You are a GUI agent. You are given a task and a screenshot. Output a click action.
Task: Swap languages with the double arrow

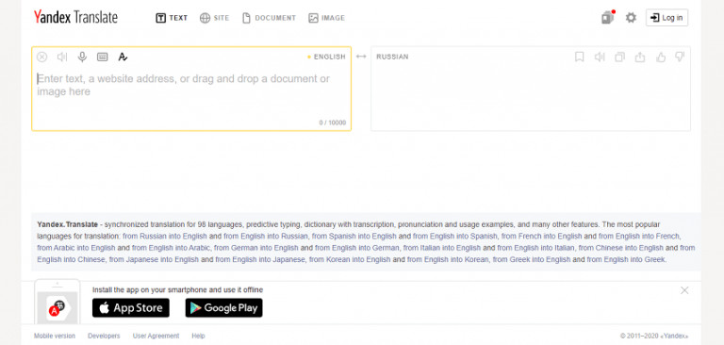pyautogui.click(x=361, y=57)
